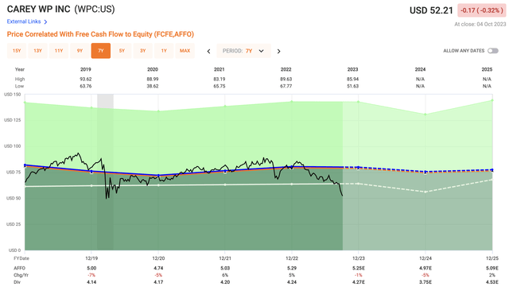This screenshot has height=287, width=509.
Task: Select the 9Y period tab
Action: (x=80, y=51)
